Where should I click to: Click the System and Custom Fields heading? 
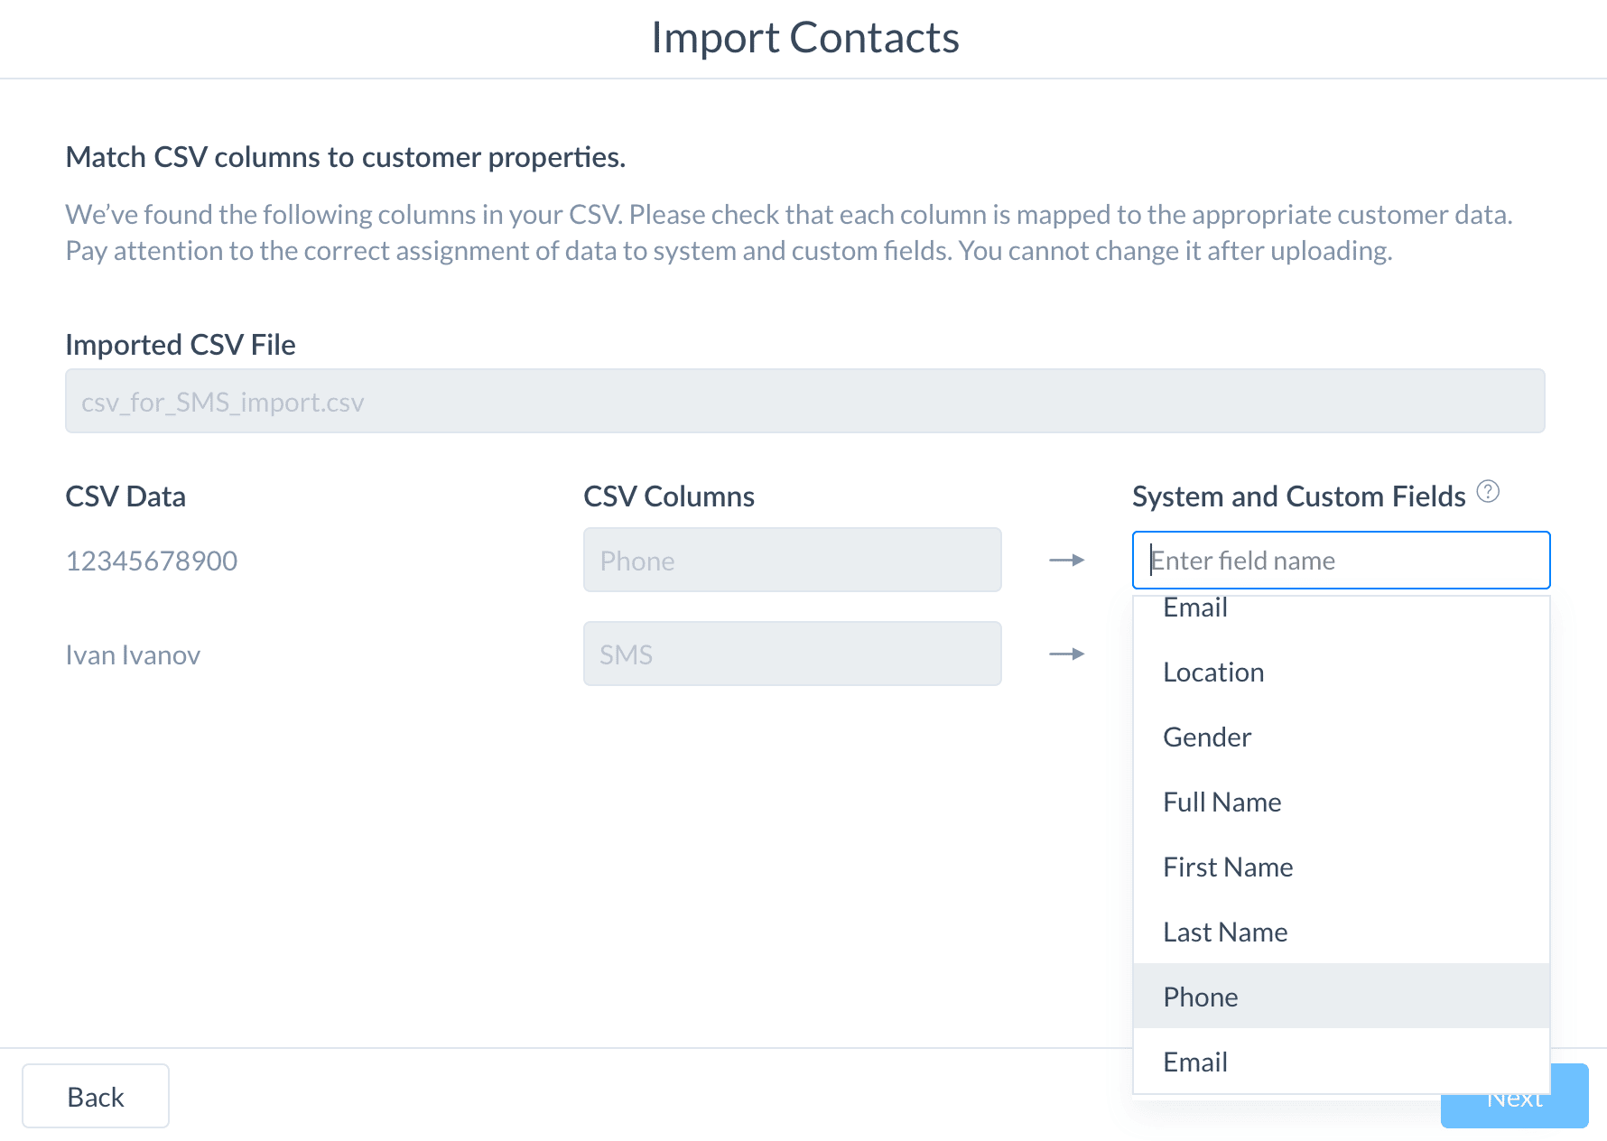1298,496
